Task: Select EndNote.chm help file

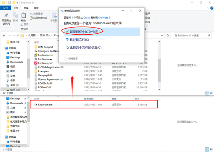Action: (44, 55)
